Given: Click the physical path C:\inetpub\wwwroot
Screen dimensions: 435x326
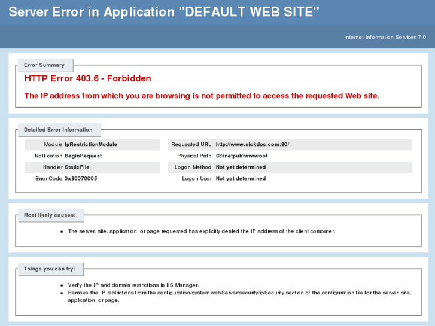Looking at the screenshot, I should (242, 156).
